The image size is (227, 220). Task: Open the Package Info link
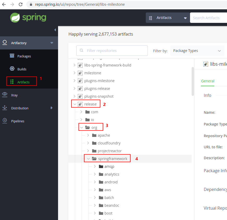(x=215, y=171)
